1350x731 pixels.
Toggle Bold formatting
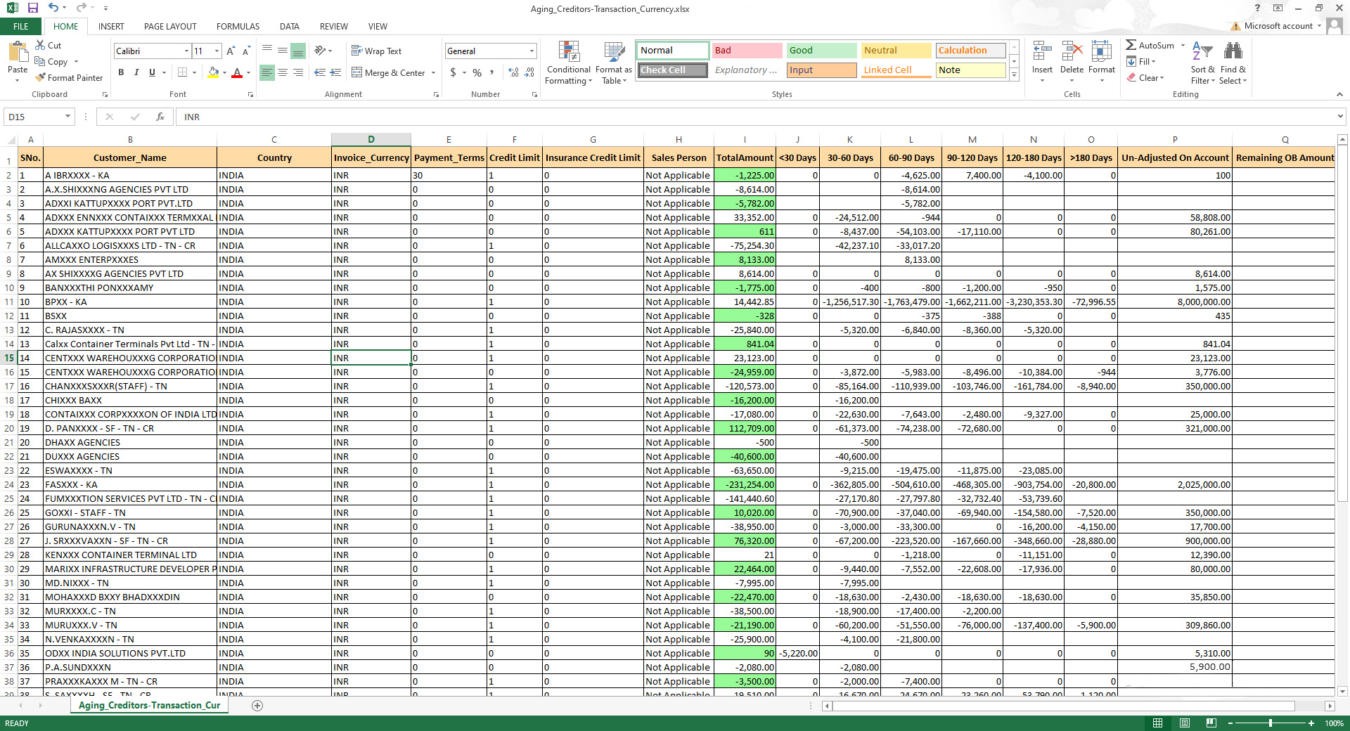click(121, 72)
